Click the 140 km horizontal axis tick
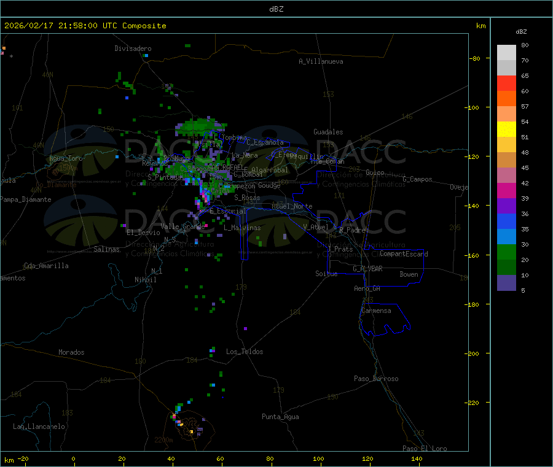The height and width of the screenshot is (467, 553). pos(417,458)
